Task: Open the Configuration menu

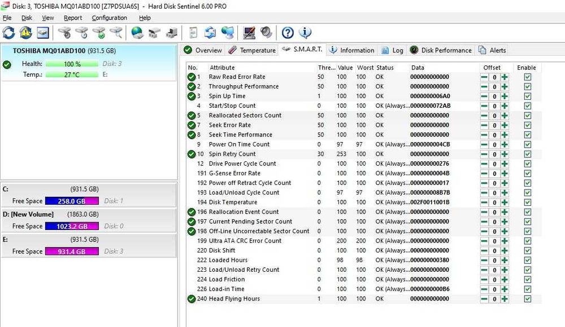Action: [110, 18]
